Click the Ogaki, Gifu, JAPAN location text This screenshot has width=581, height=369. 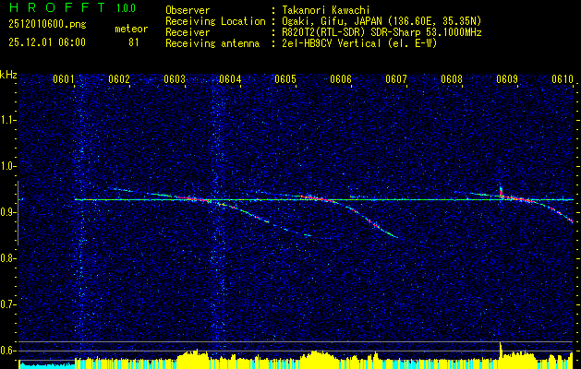point(380,21)
